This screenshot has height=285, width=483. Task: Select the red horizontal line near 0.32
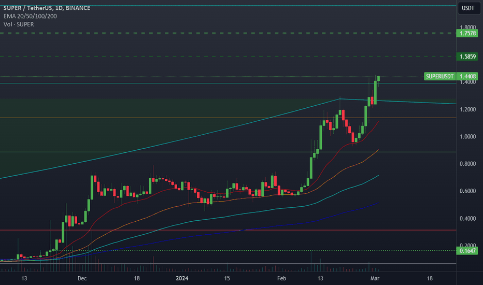coord(228,230)
